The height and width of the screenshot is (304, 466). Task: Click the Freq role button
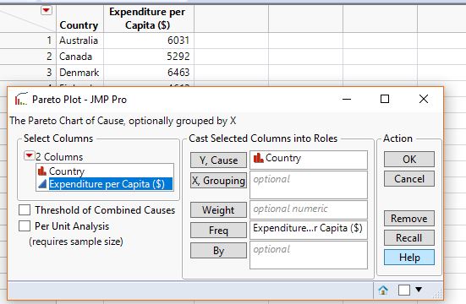click(x=218, y=230)
